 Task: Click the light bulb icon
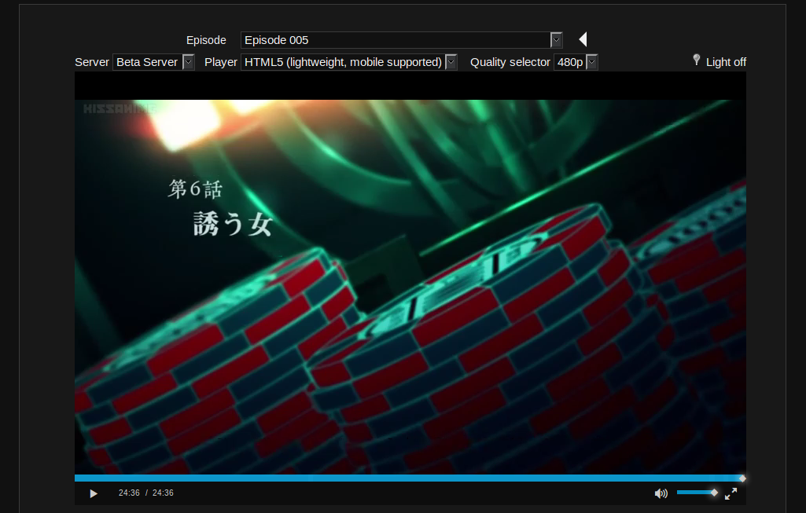[x=697, y=60]
